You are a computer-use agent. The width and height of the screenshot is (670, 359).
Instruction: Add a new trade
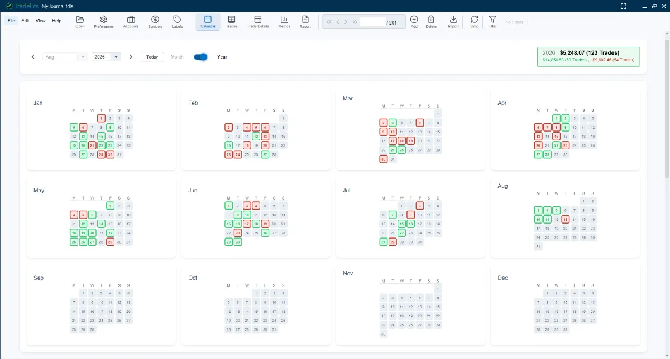[414, 22]
